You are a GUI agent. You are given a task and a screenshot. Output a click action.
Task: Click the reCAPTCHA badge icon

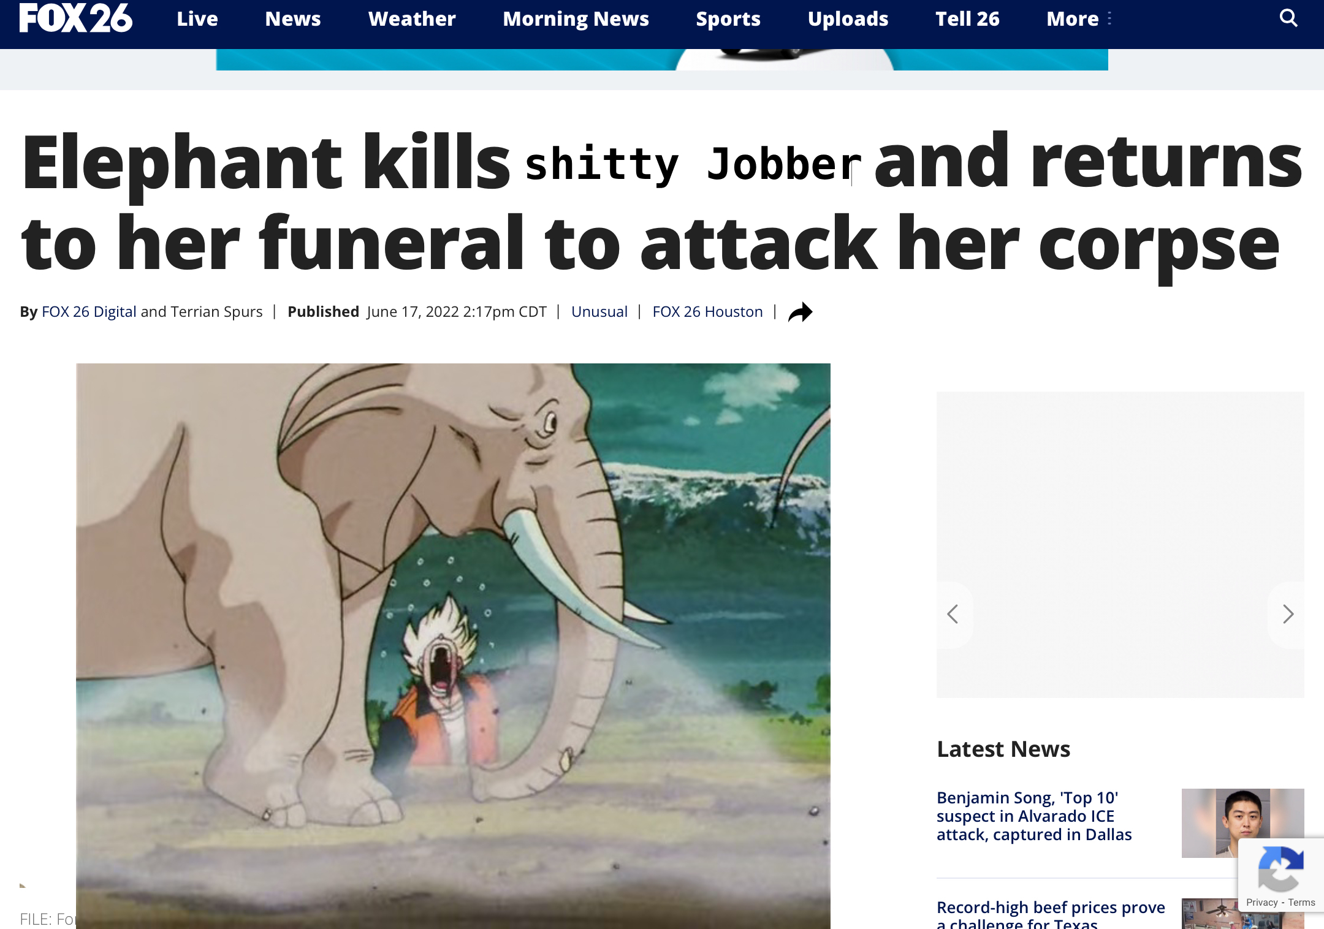[x=1280, y=868]
